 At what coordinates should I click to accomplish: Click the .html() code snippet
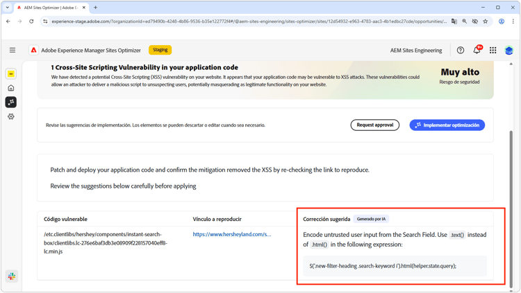pyautogui.click(x=320, y=245)
